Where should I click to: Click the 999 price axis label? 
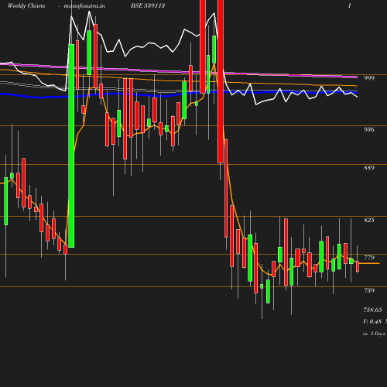(x=369, y=78)
